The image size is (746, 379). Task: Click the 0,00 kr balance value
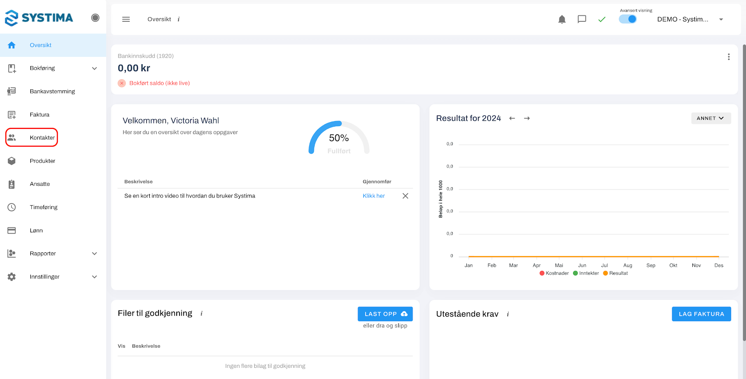tap(134, 68)
